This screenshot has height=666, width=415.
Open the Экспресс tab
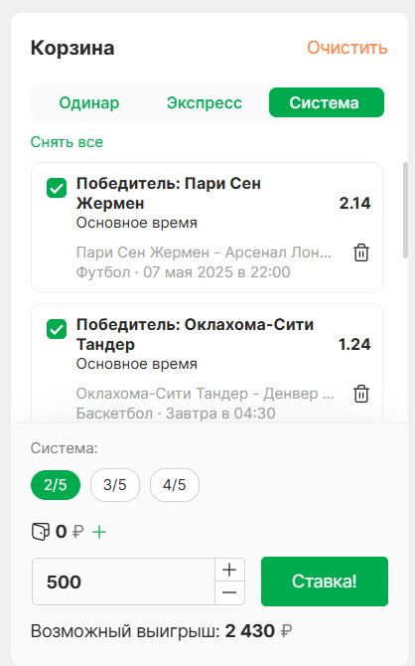(205, 102)
